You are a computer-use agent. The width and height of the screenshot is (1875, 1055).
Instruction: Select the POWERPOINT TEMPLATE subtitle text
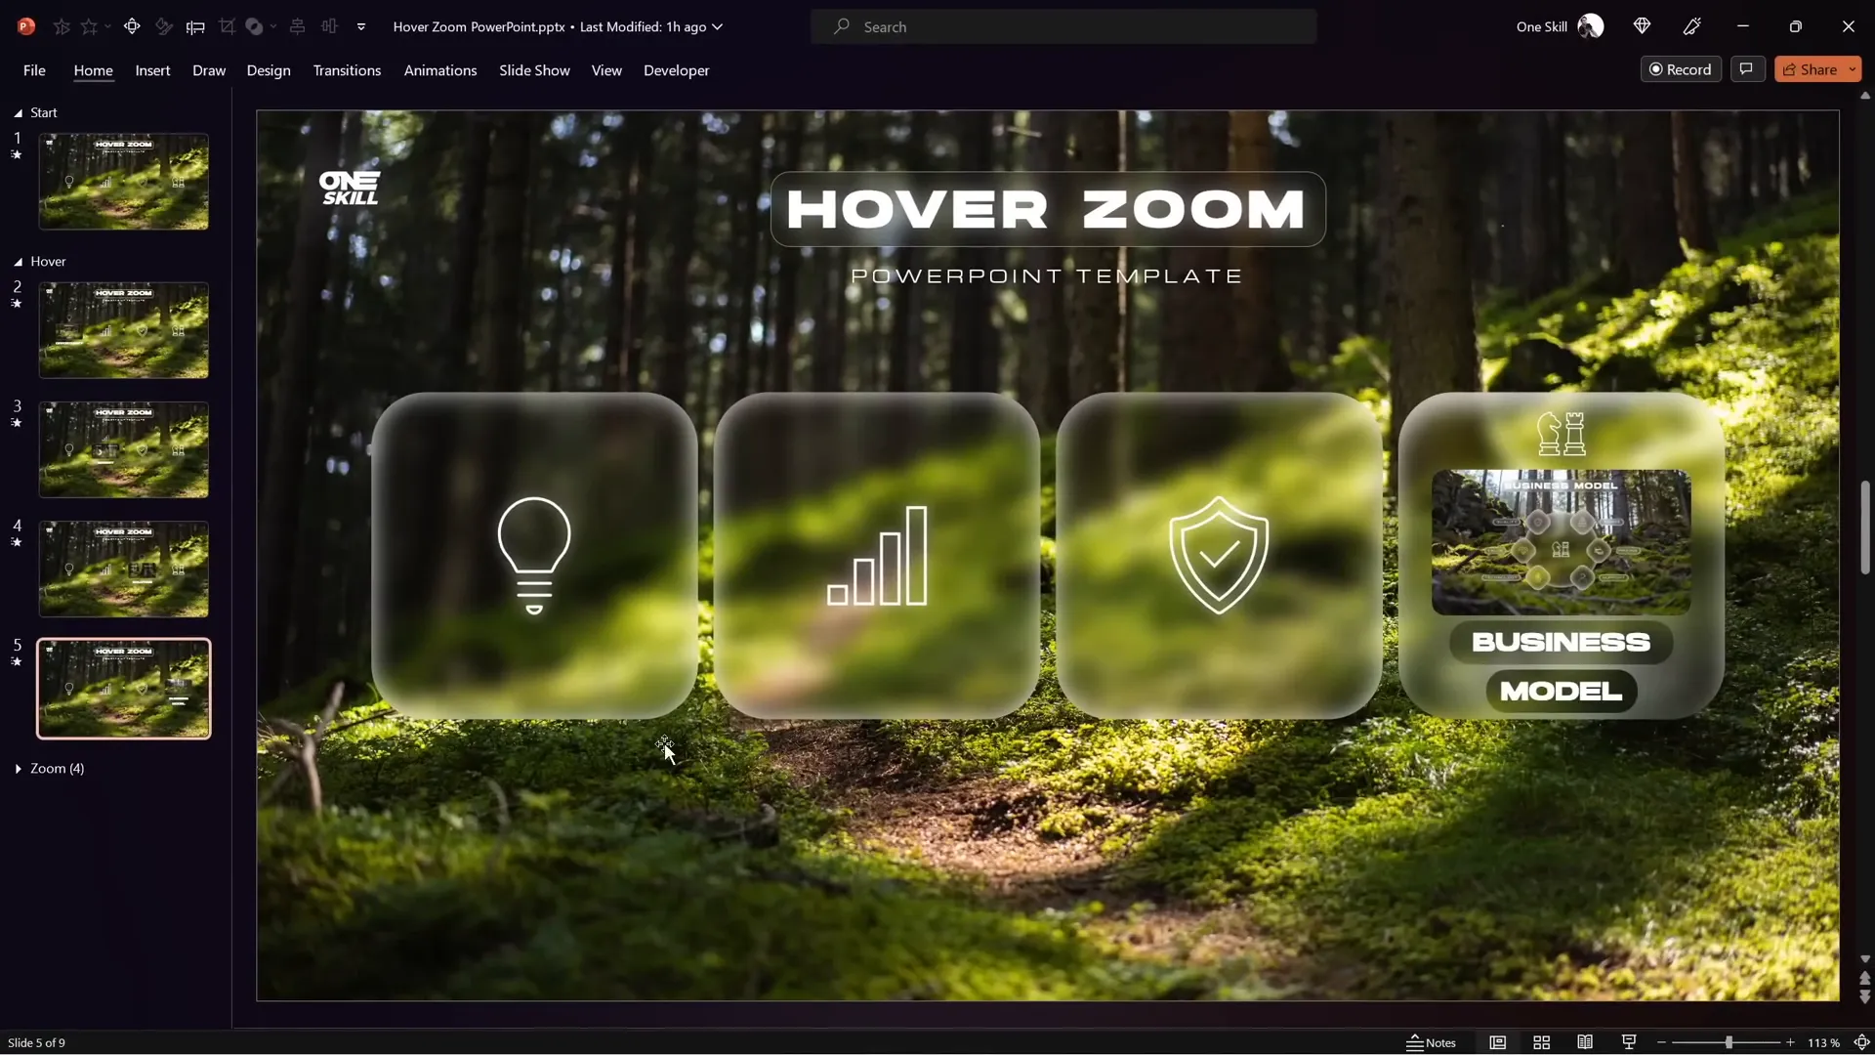1047,276
